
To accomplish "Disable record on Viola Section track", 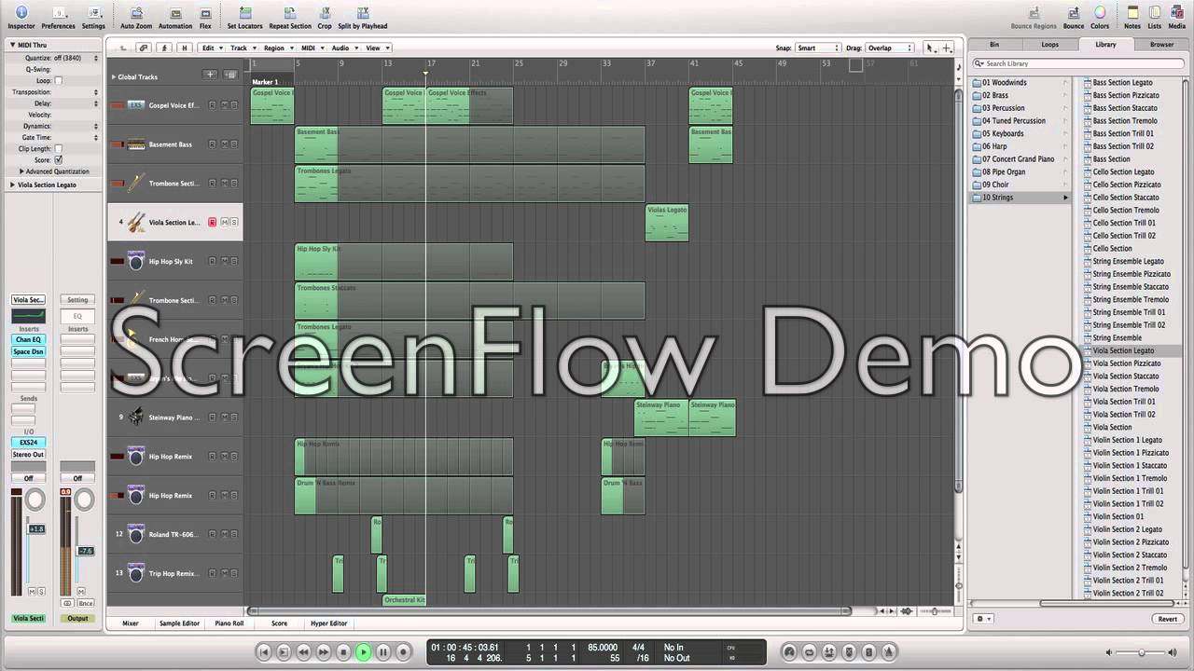I will pos(212,223).
